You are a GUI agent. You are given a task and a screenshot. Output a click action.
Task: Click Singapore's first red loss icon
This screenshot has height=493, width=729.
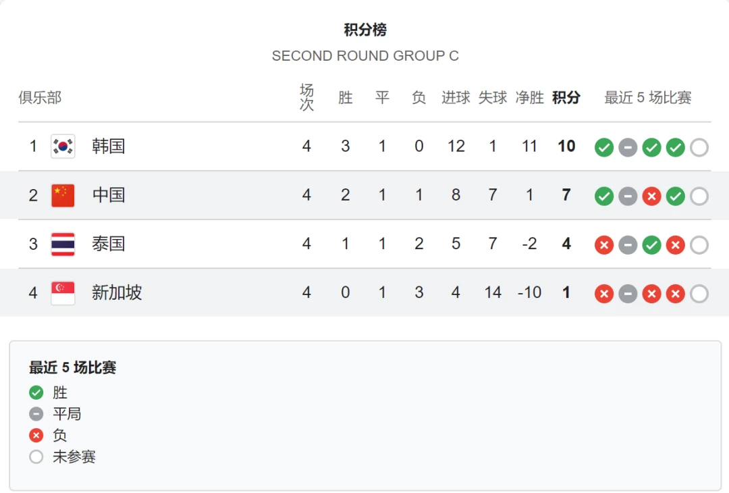(604, 294)
